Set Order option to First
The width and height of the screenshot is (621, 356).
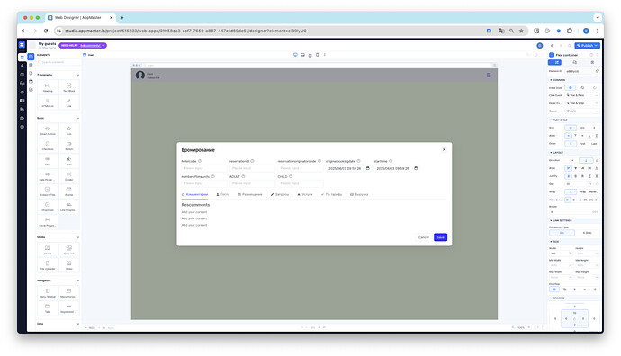(x=582, y=144)
